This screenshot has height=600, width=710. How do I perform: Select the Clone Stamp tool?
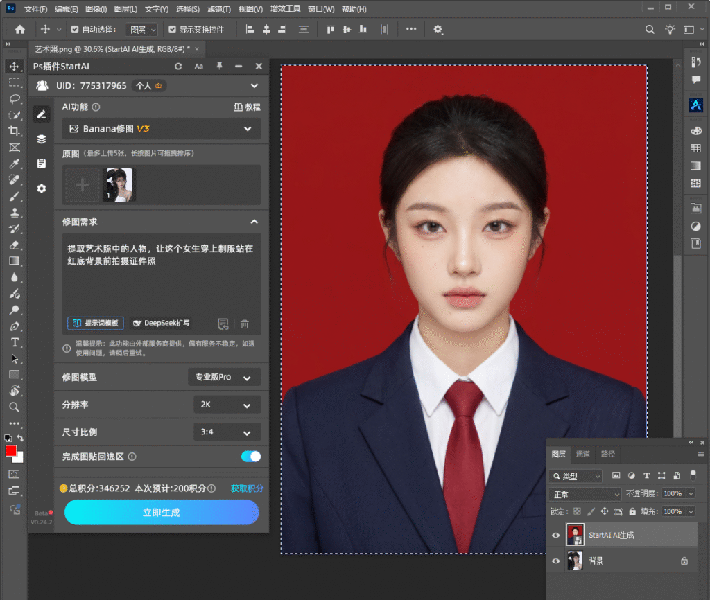pos(14,212)
